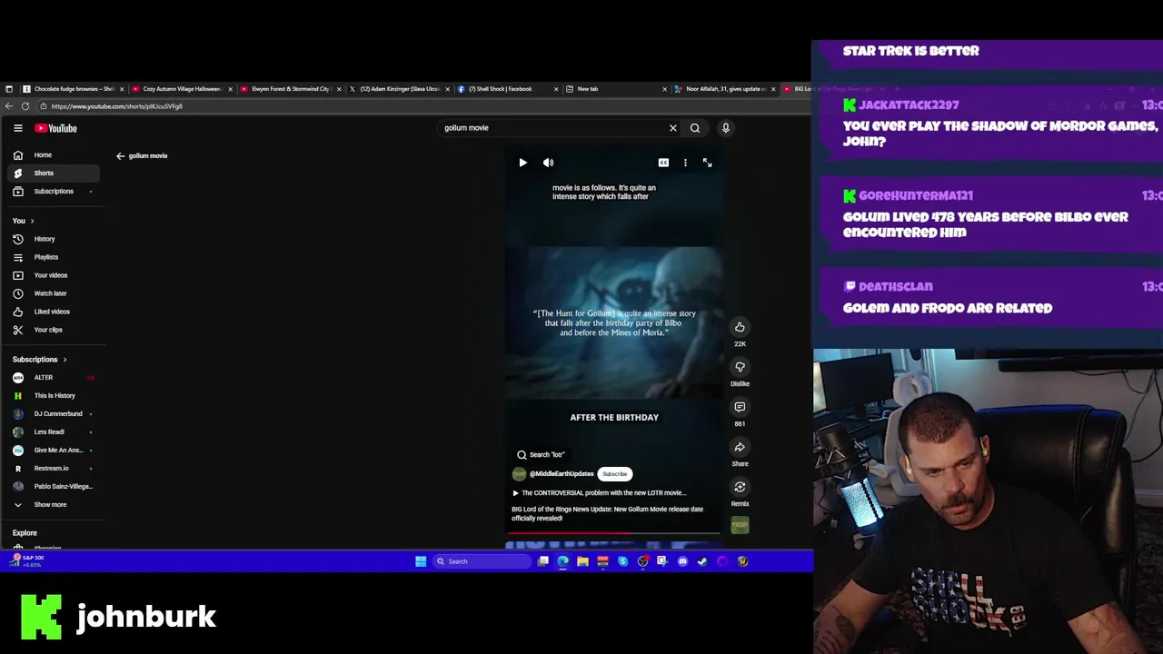This screenshot has width=1163, height=654.
Task: Open 'Your videos' in sidebar
Action: coord(53,275)
